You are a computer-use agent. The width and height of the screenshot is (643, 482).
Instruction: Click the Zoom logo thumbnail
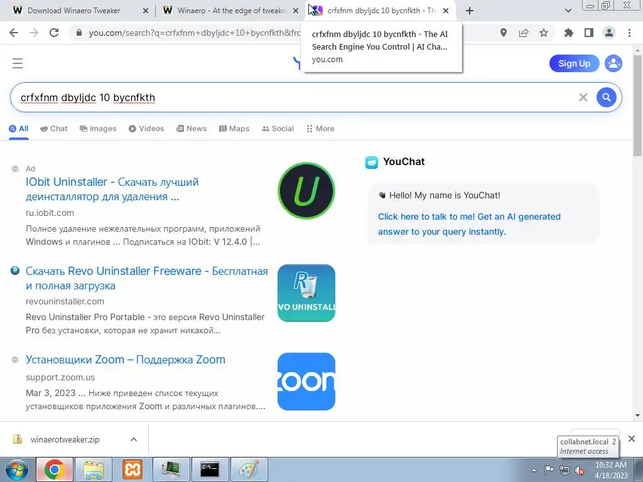point(306,382)
